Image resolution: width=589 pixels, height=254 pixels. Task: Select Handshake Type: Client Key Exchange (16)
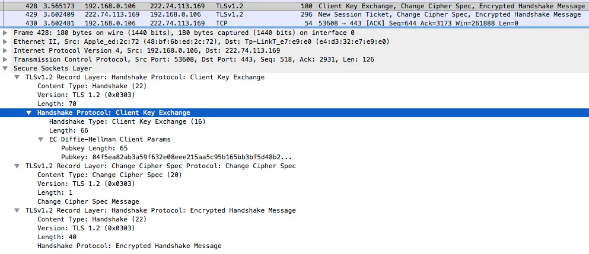pyautogui.click(x=128, y=121)
